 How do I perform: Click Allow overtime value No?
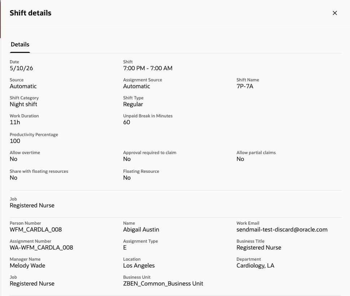pyautogui.click(x=13, y=159)
